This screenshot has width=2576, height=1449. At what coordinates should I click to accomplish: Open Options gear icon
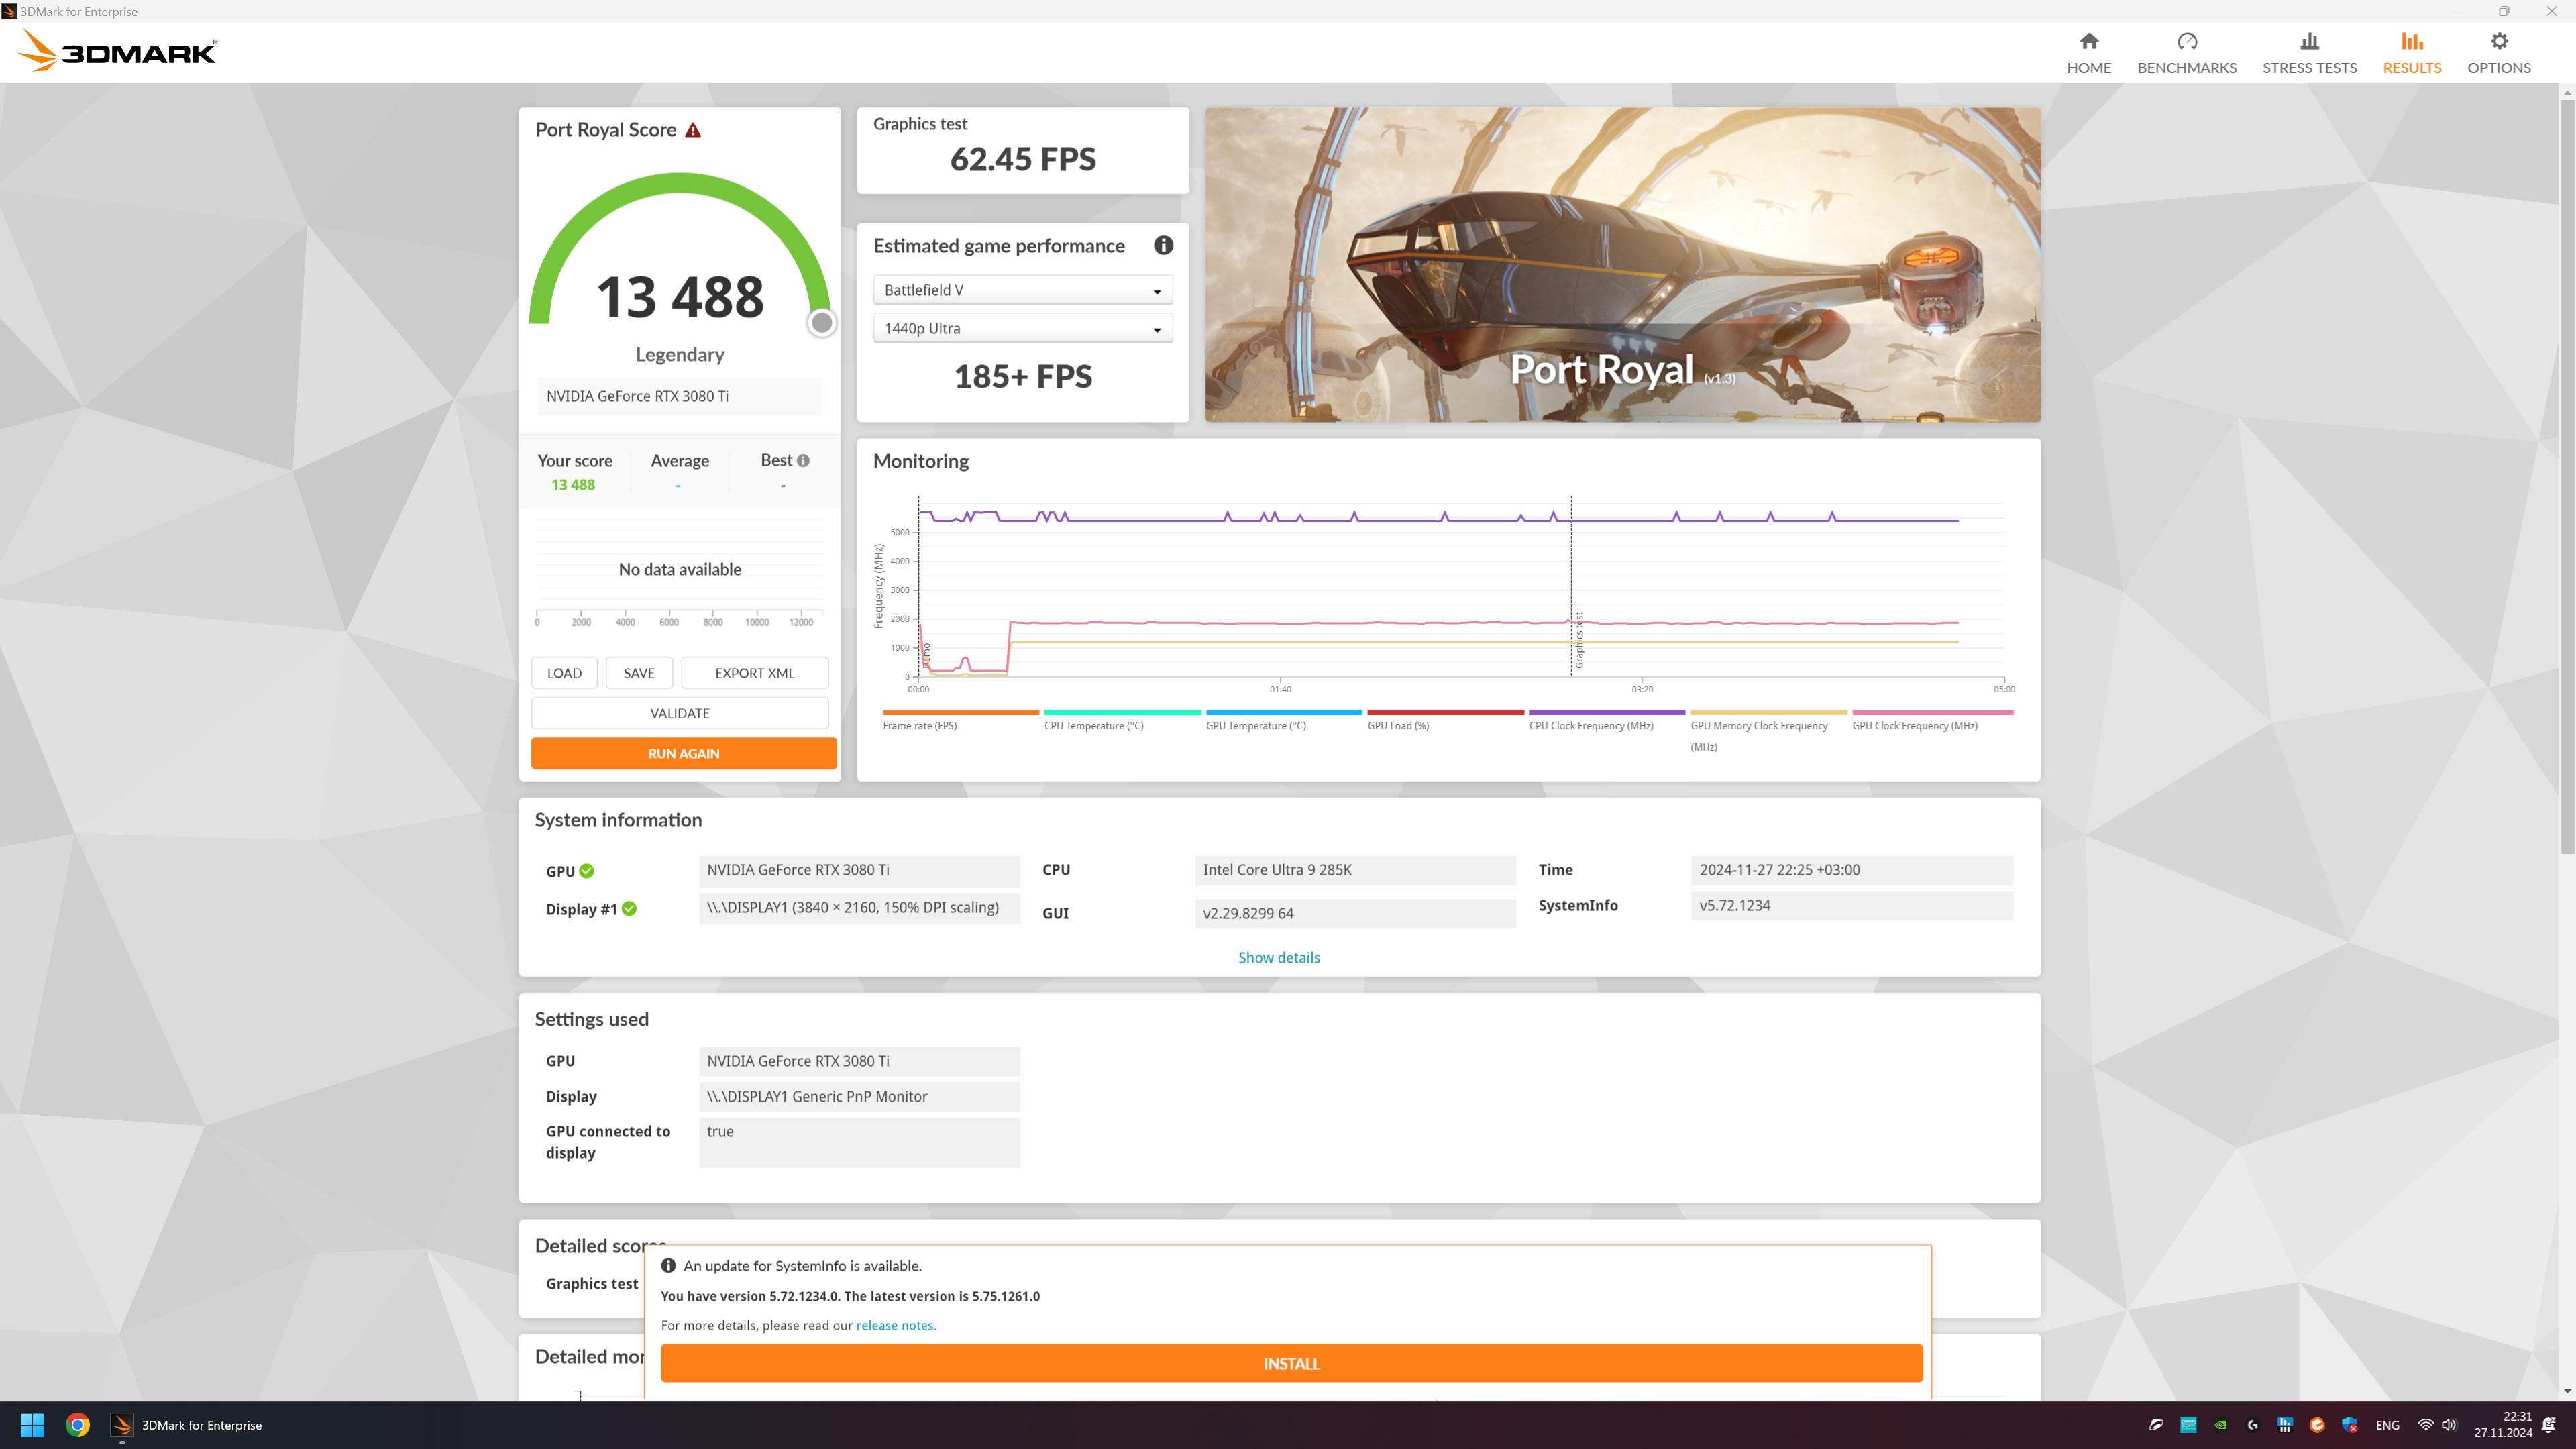2498,41
